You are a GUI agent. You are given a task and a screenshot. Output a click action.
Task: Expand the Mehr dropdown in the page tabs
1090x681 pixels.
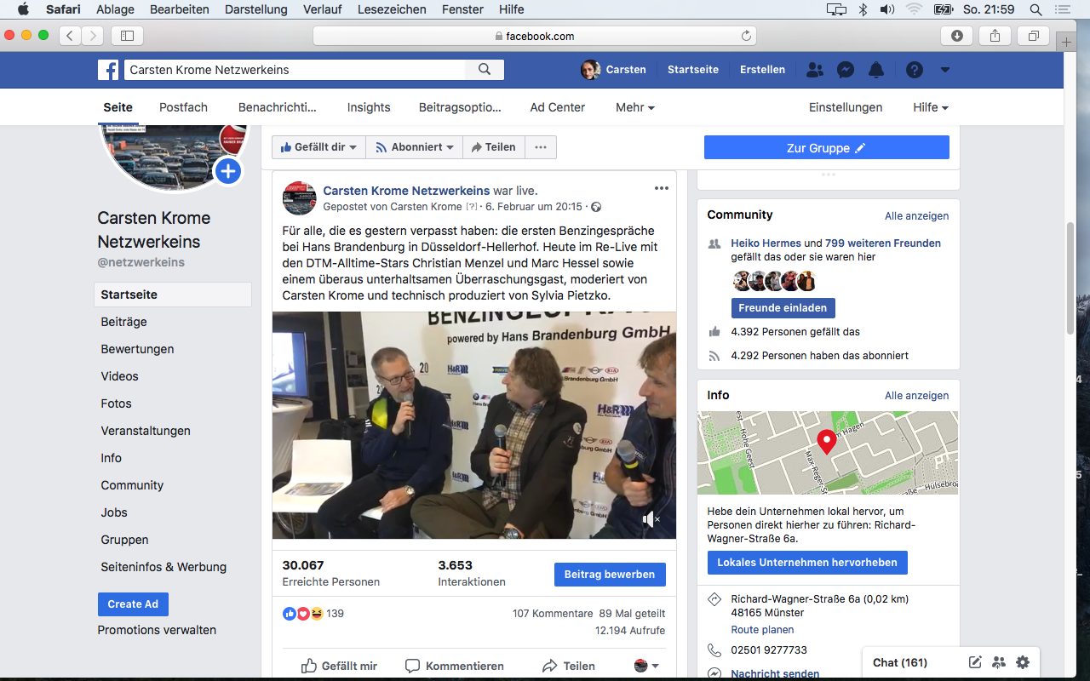click(x=635, y=107)
